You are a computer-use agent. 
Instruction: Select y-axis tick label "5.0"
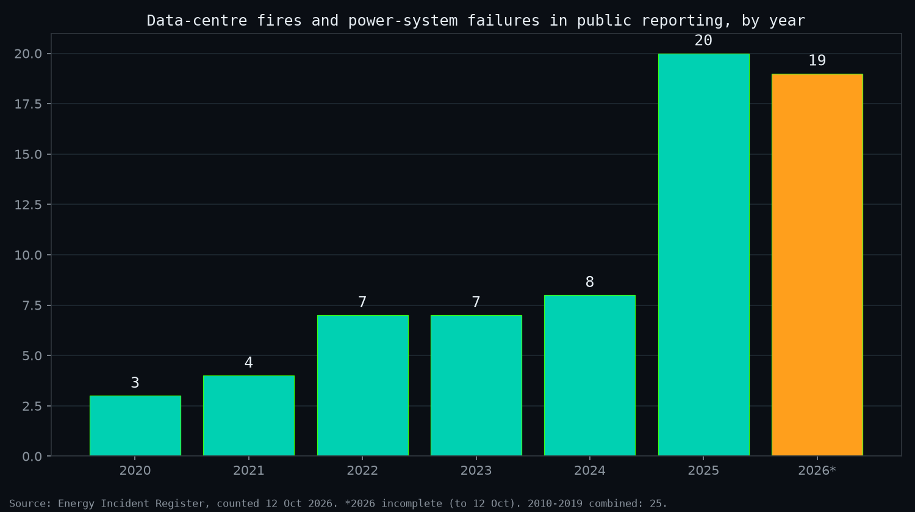point(32,355)
